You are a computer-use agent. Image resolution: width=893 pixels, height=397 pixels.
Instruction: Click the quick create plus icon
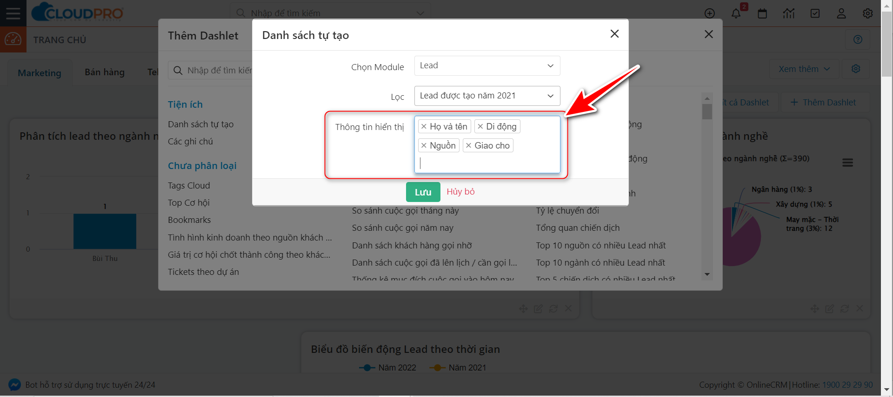710,13
